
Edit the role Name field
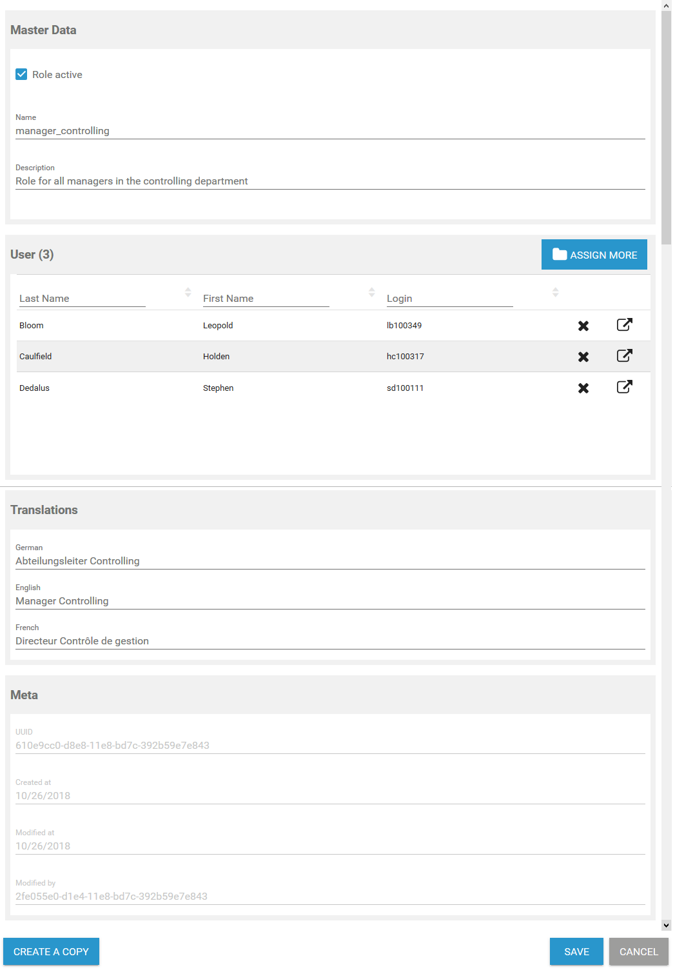tap(330, 131)
